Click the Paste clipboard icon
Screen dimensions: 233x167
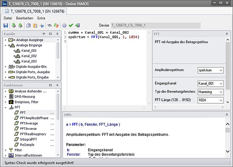(35, 26)
